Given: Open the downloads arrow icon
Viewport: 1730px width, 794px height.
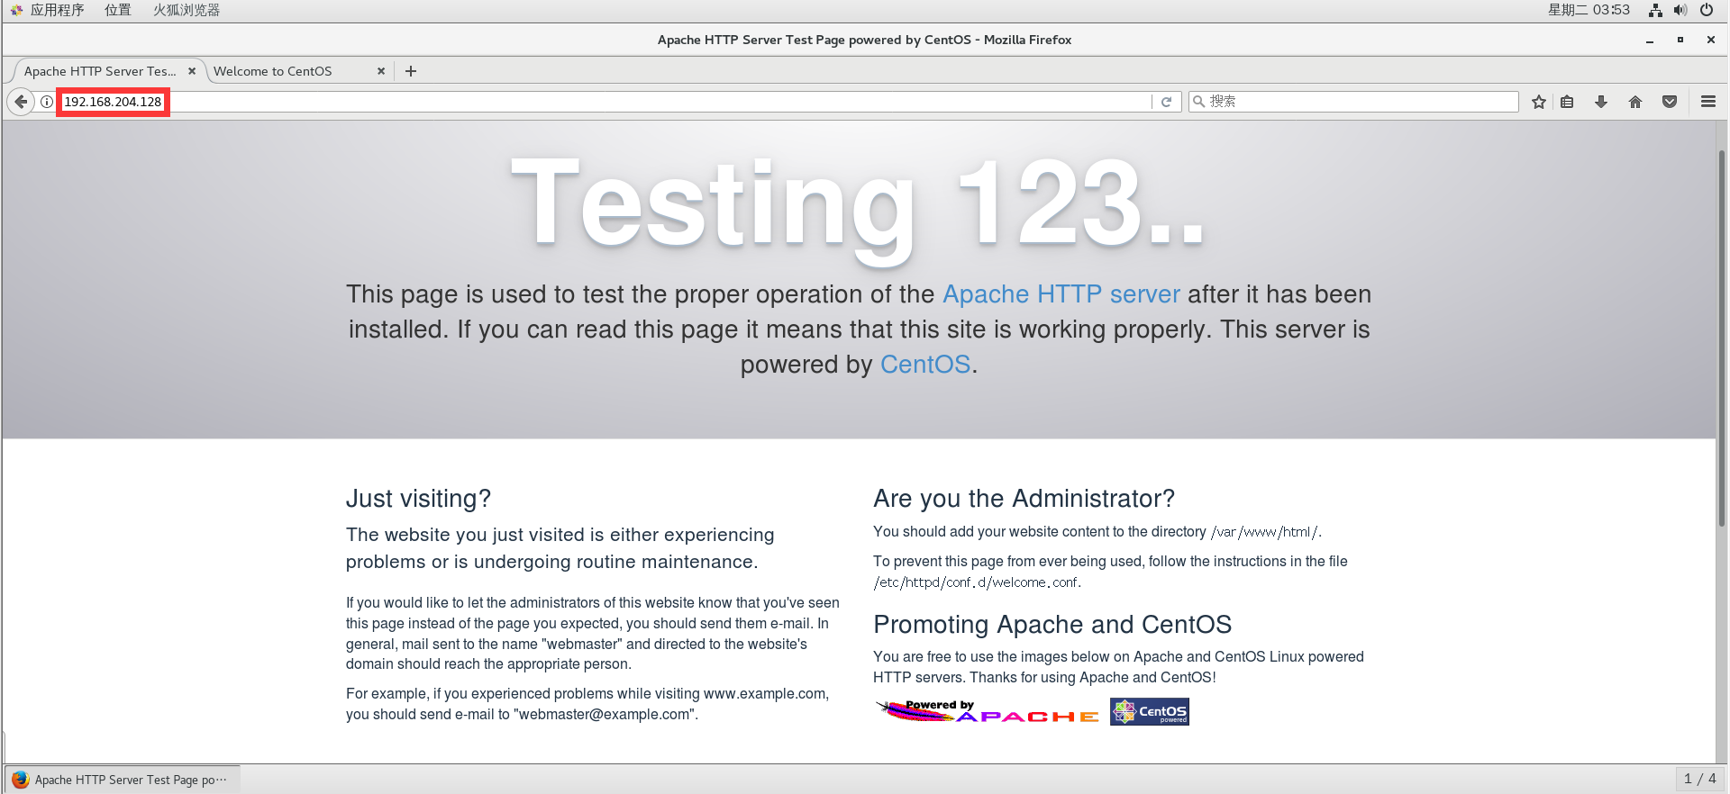Looking at the screenshot, I should [1601, 102].
